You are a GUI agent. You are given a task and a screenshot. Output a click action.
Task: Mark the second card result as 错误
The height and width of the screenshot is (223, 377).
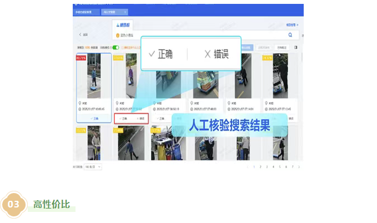pos(140,119)
